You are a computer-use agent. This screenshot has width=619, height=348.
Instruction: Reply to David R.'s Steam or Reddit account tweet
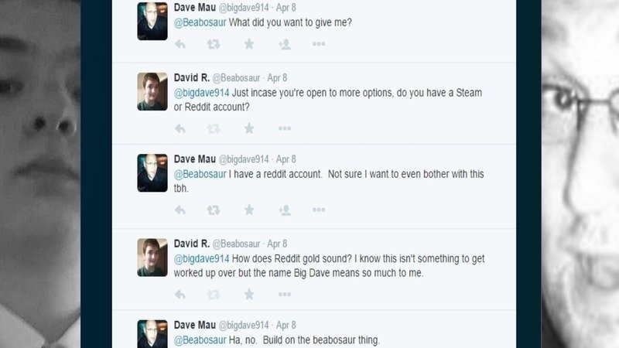click(180, 128)
